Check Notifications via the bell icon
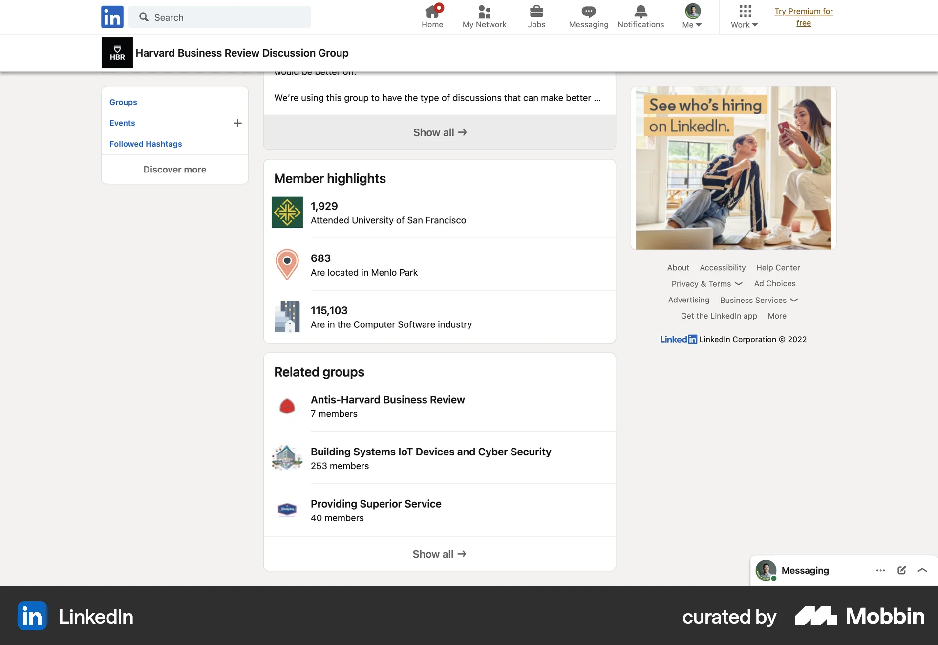 pos(640,11)
